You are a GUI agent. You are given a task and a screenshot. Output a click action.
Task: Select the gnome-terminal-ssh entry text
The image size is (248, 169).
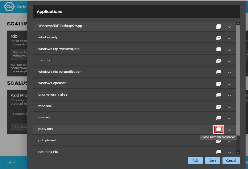click(54, 95)
